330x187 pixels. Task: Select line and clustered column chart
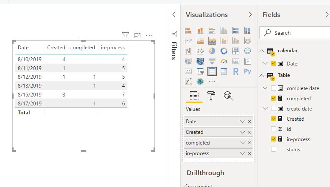point(236,41)
